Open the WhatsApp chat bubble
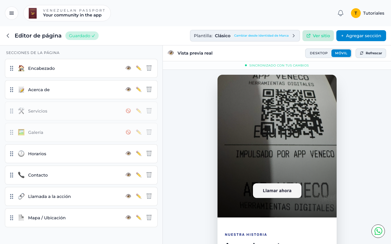Image resolution: width=391 pixels, height=244 pixels. (x=378, y=231)
